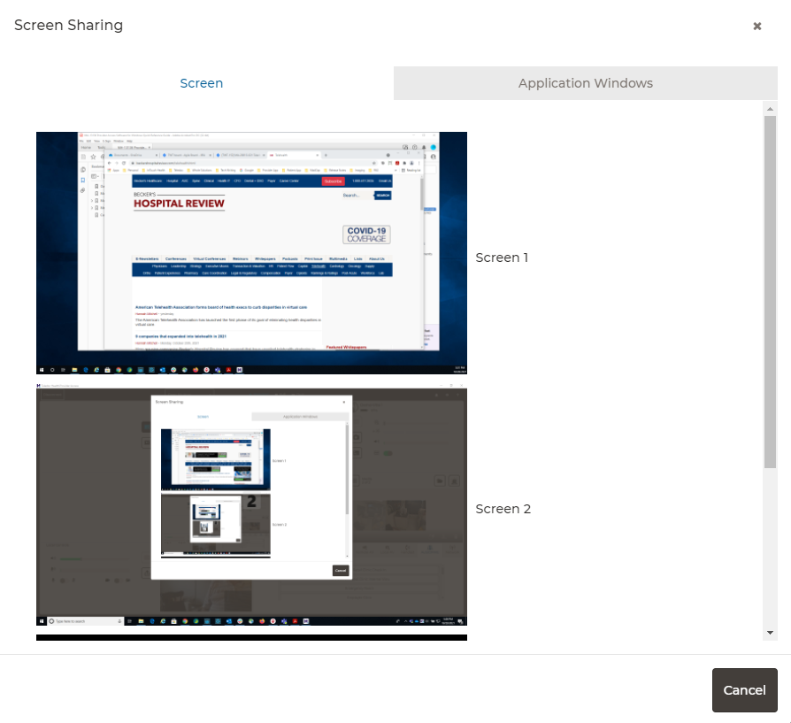Click the COVID-19 Coverage badge in Screen 1 preview
Viewport: 791px width, 723px height.
tap(366, 234)
